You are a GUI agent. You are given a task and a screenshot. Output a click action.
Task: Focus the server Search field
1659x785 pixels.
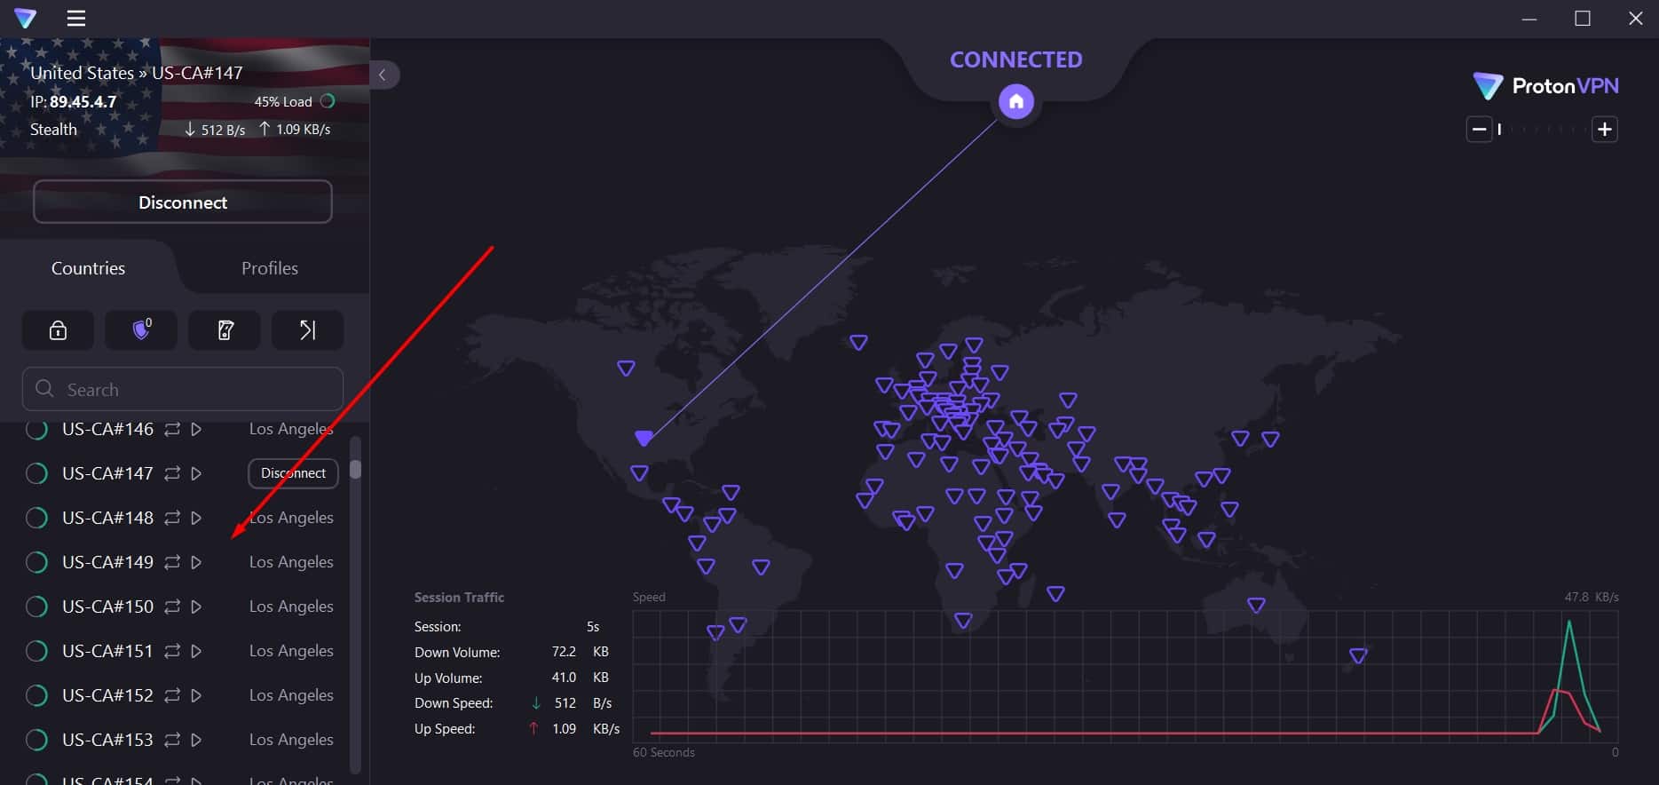183,389
